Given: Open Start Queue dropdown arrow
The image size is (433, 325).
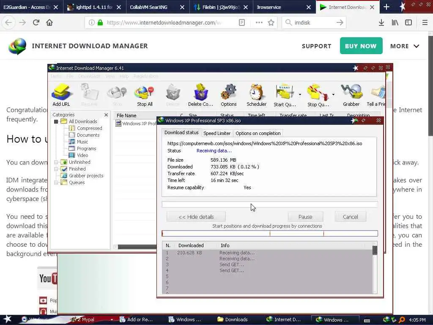Looking at the screenshot, I should (300, 94).
